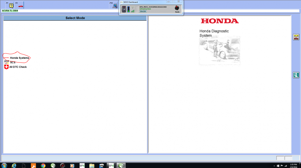Click SPX_MVCI device serial text
The image size is (301, 168).
153,7
